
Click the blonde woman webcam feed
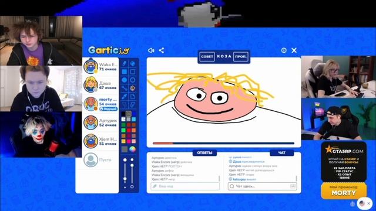point(338,77)
